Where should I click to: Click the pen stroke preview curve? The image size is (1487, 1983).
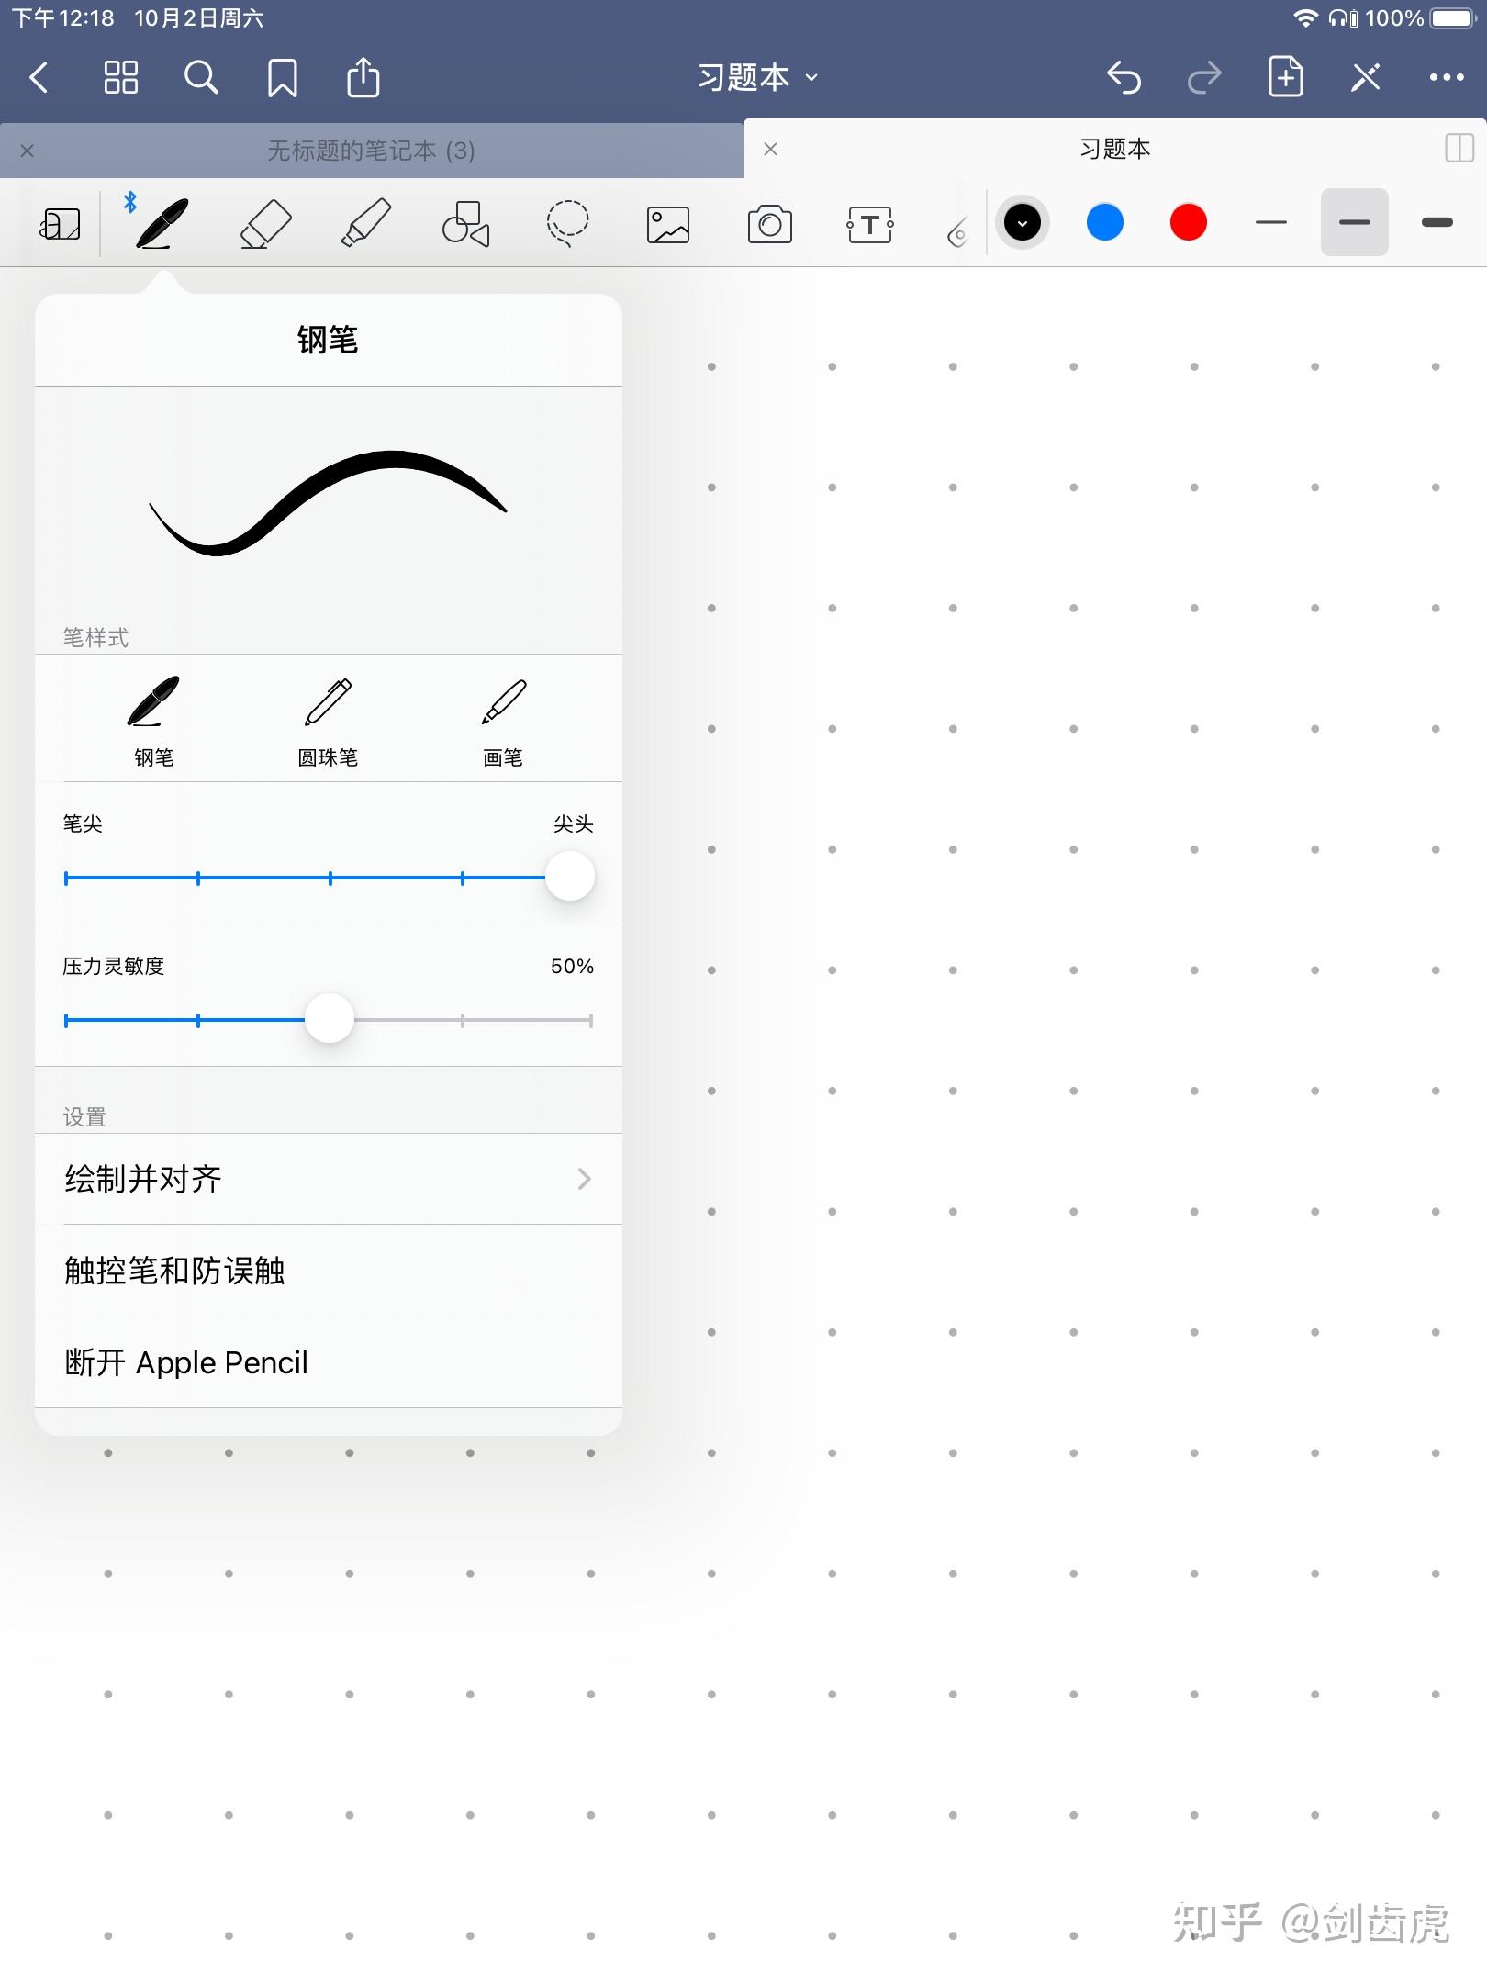(328, 503)
